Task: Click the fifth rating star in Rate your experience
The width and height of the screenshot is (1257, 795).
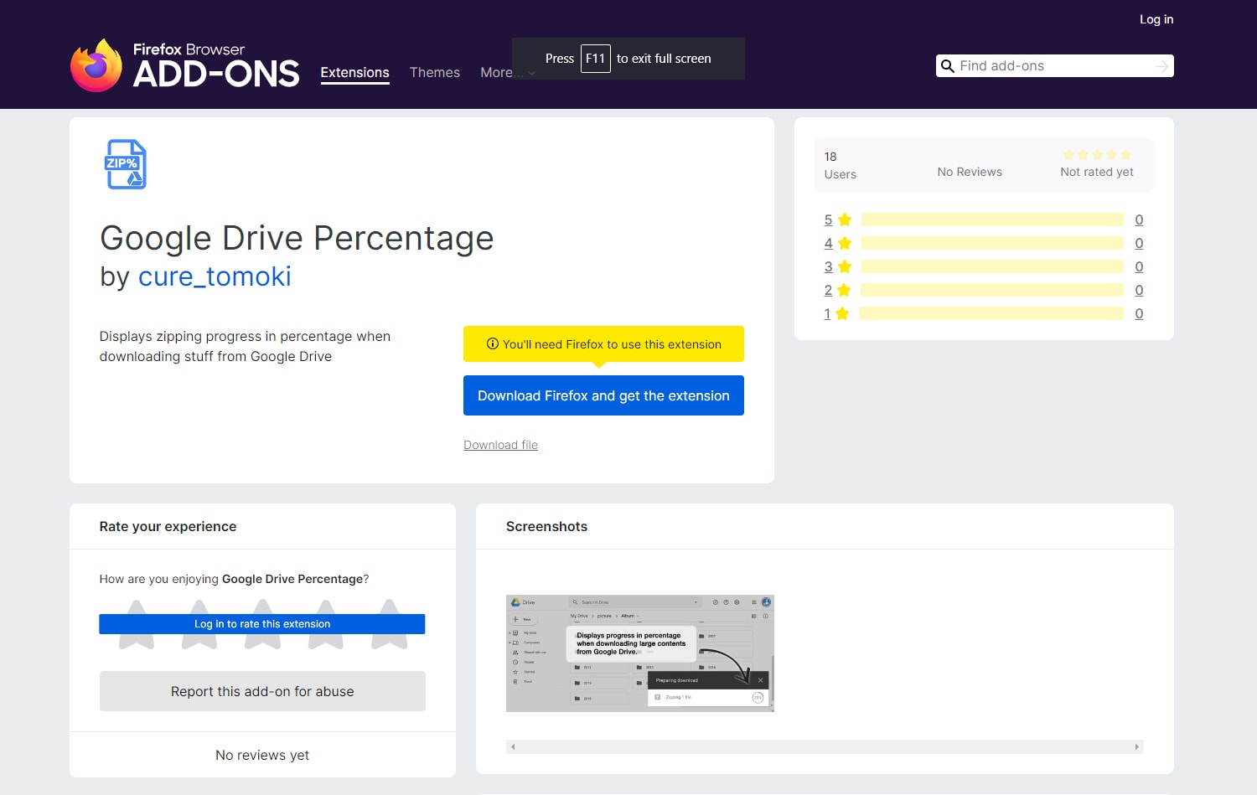Action: [389, 625]
